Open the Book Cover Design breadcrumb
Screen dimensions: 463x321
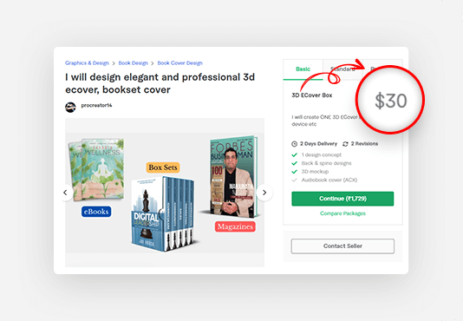click(180, 63)
